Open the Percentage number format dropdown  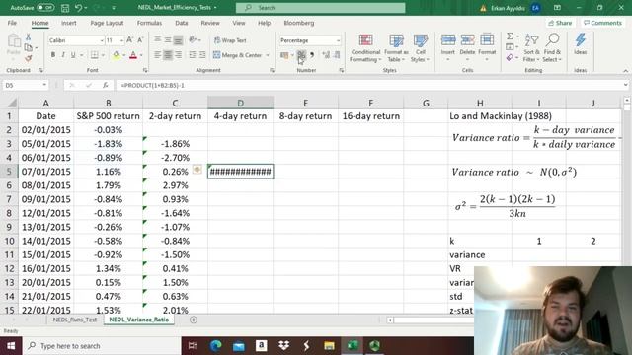pos(338,40)
